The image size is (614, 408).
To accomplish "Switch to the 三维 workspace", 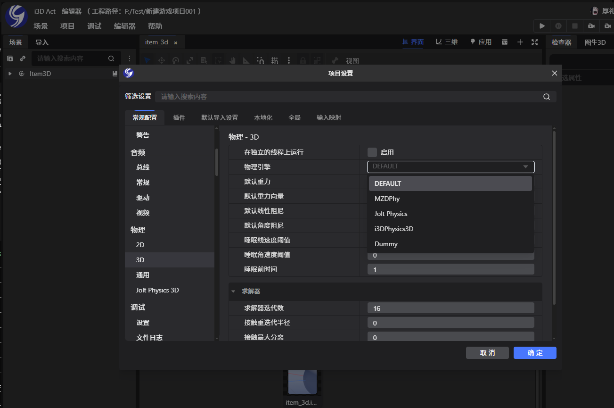I will (x=447, y=42).
